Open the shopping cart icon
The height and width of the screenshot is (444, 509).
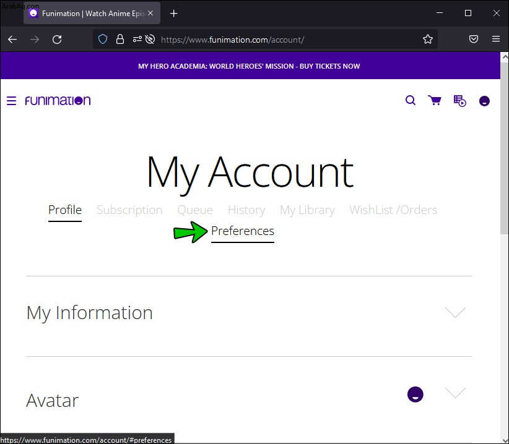[x=435, y=100]
